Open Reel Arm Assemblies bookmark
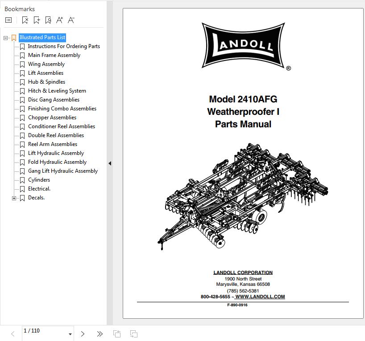Image resolution: width=365 pixels, height=341 pixels. (53, 144)
